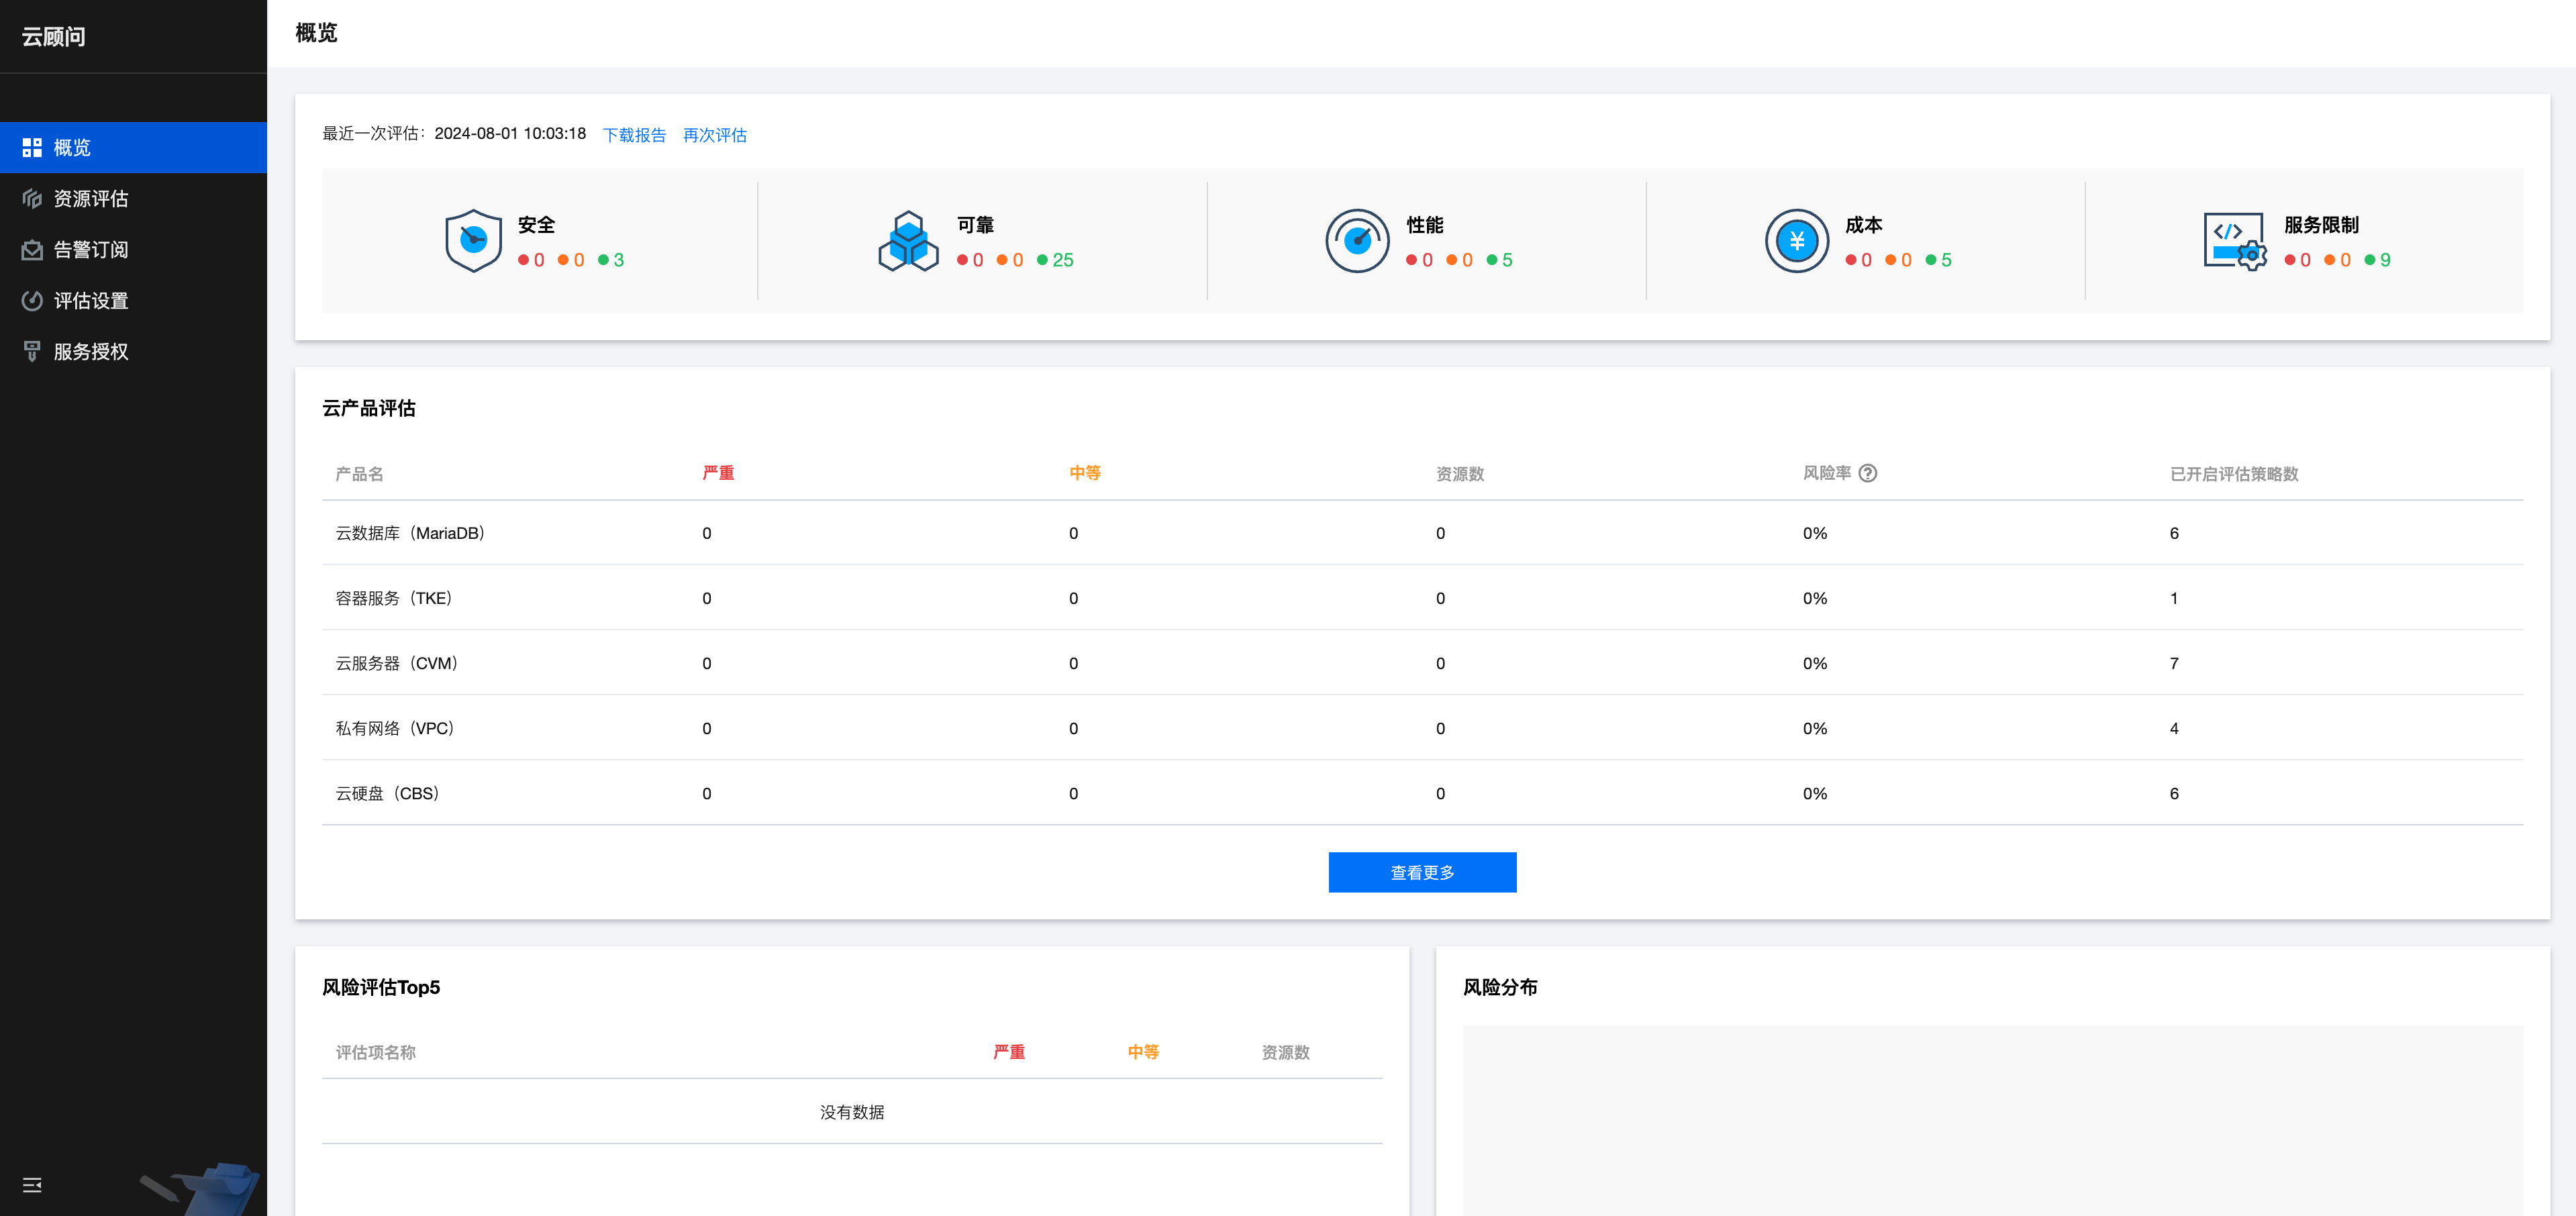2576x1216 pixels.
Task: Select the 云数据库 (MariaDB) row
Action: click(410, 533)
